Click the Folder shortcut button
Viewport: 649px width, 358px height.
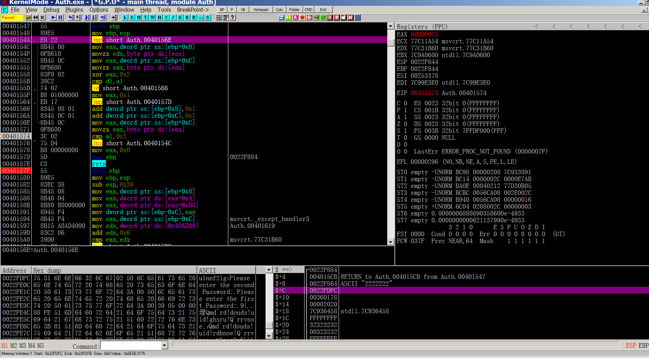click(x=294, y=10)
